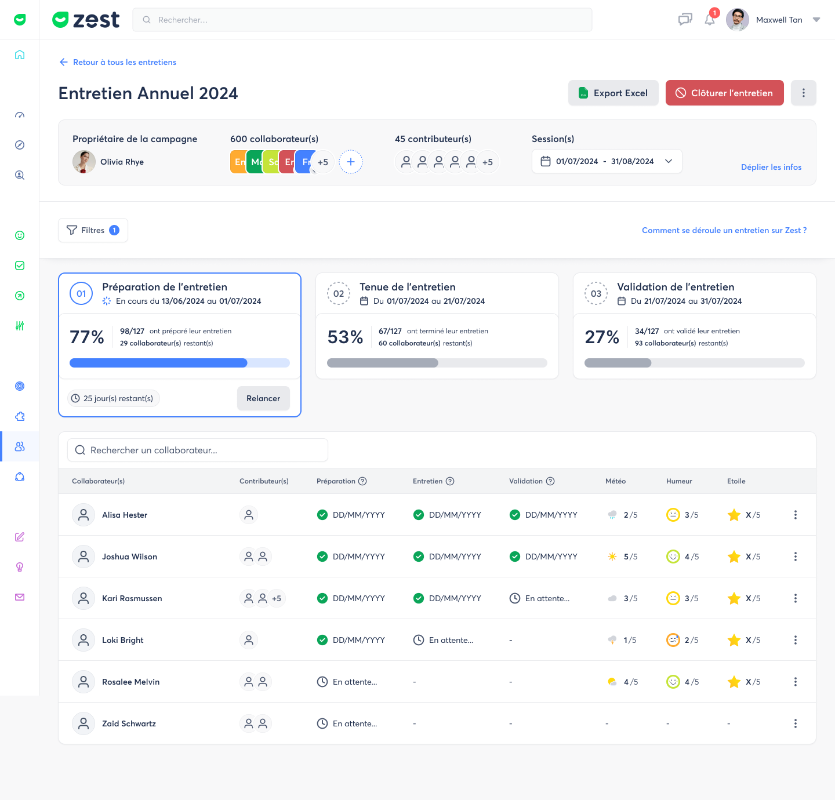Click the add collaborator plus icon

click(x=351, y=162)
